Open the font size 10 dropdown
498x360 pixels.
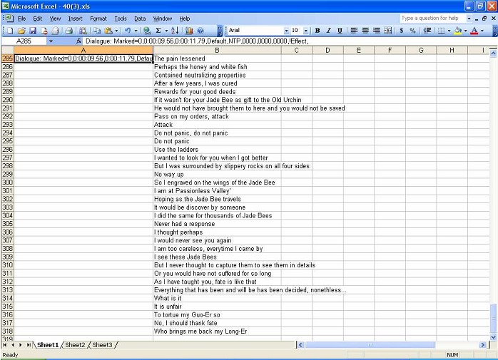(x=305, y=31)
